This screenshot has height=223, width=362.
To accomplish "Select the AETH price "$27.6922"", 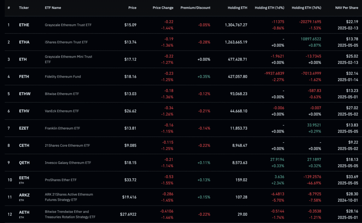I will coord(128,214).
